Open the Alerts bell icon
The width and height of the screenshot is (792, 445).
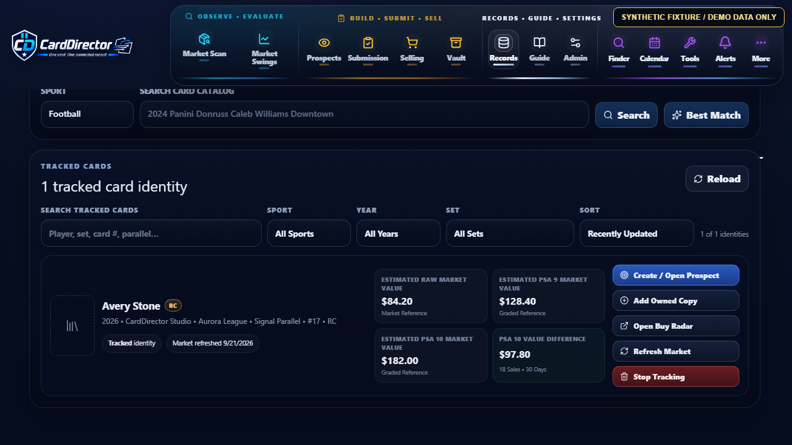pos(725,43)
